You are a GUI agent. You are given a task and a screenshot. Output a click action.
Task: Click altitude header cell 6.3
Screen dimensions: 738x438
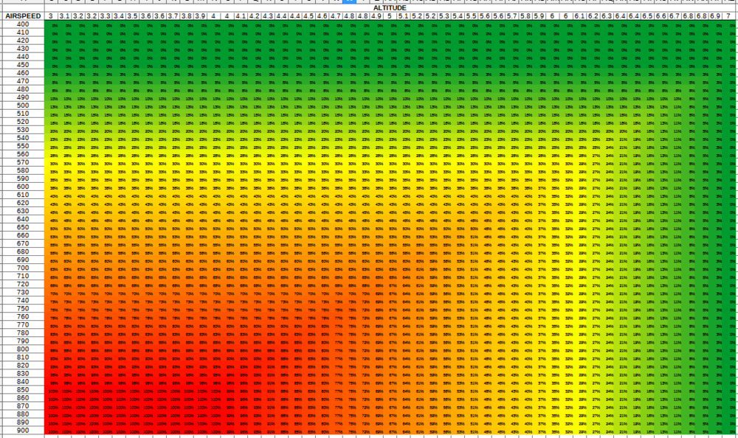(607, 16)
